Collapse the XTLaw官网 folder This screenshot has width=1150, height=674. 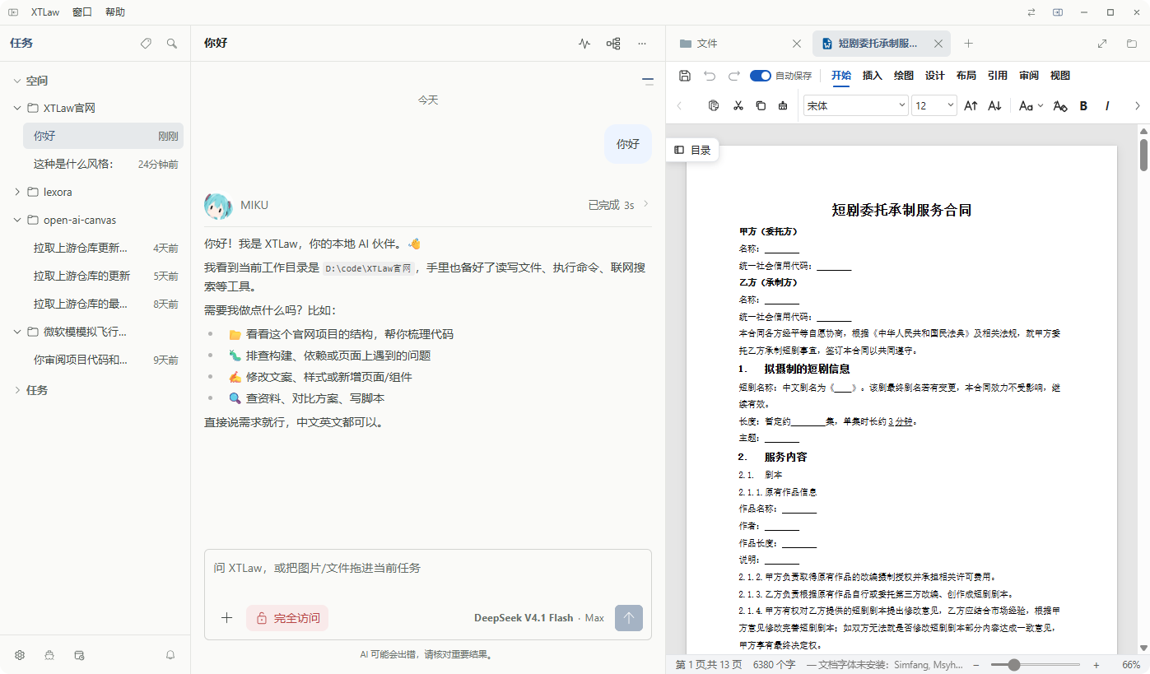pyautogui.click(x=17, y=108)
